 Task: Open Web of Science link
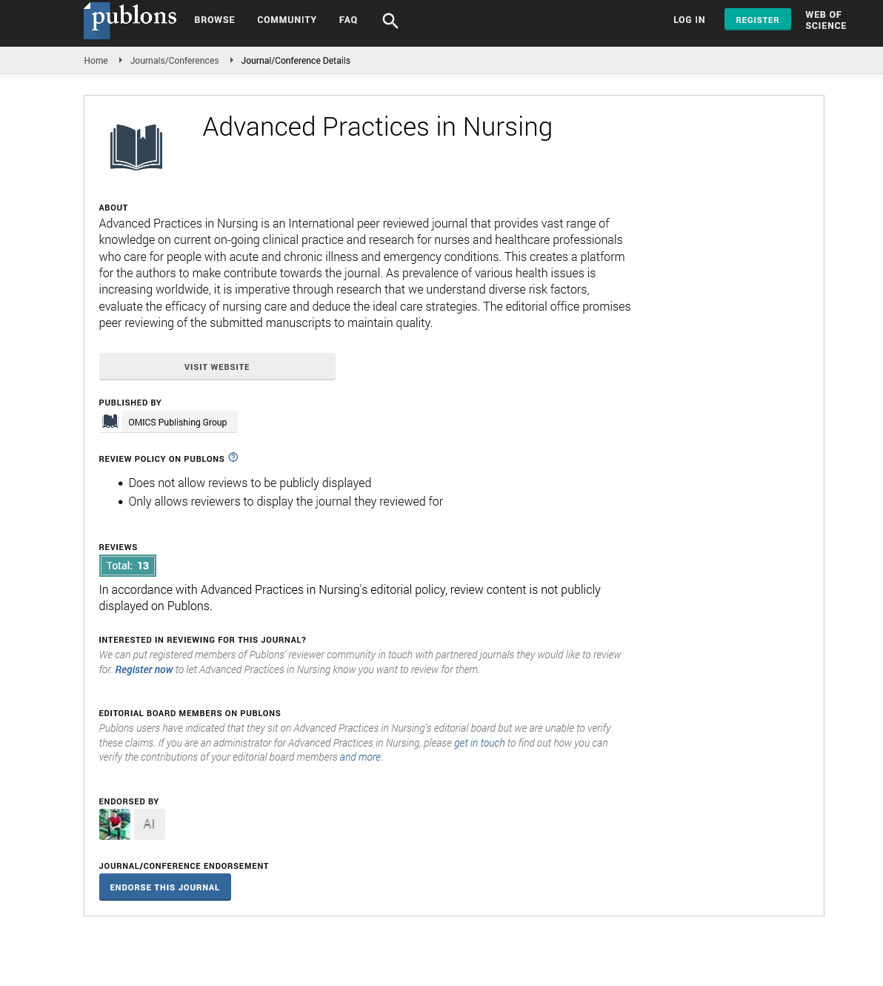826,20
